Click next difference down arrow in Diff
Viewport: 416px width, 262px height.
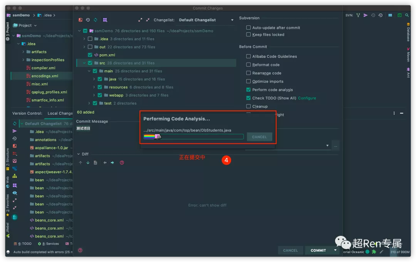pyautogui.click(x=88, y=163)
